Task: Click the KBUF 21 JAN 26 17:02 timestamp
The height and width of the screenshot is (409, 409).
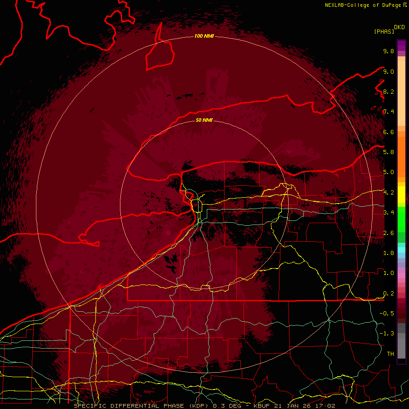Action: tap(294, 406)
